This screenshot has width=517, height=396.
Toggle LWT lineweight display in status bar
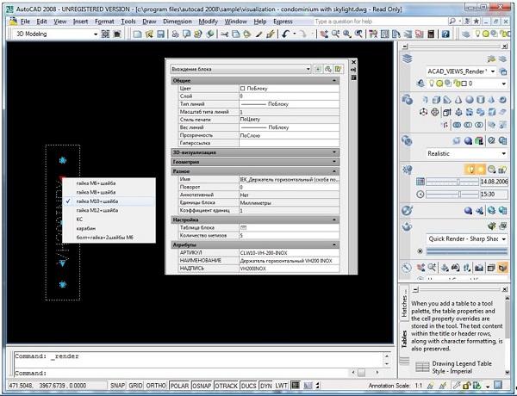pos(281,386)
